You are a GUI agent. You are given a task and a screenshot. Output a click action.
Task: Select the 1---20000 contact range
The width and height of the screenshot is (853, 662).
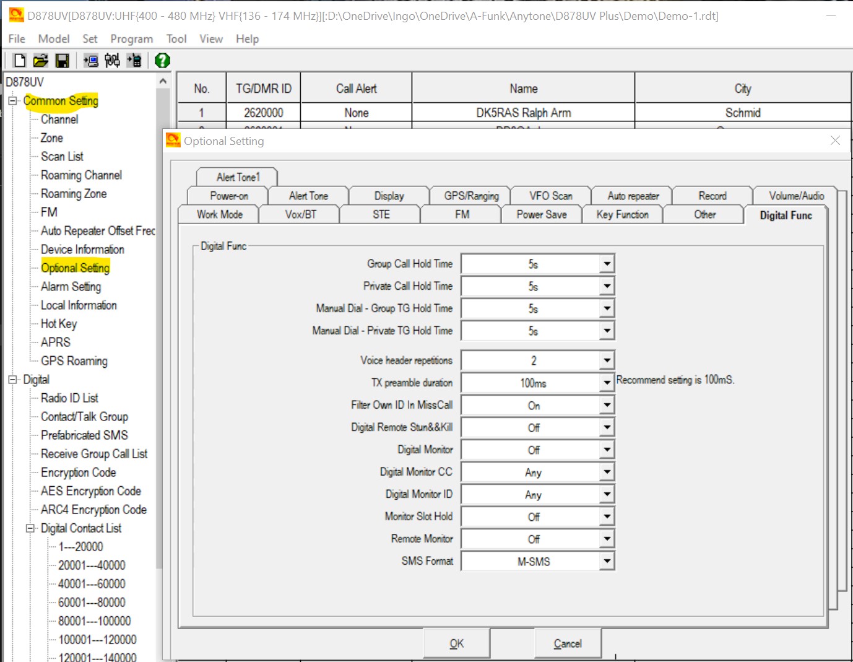tap(80, 546)
